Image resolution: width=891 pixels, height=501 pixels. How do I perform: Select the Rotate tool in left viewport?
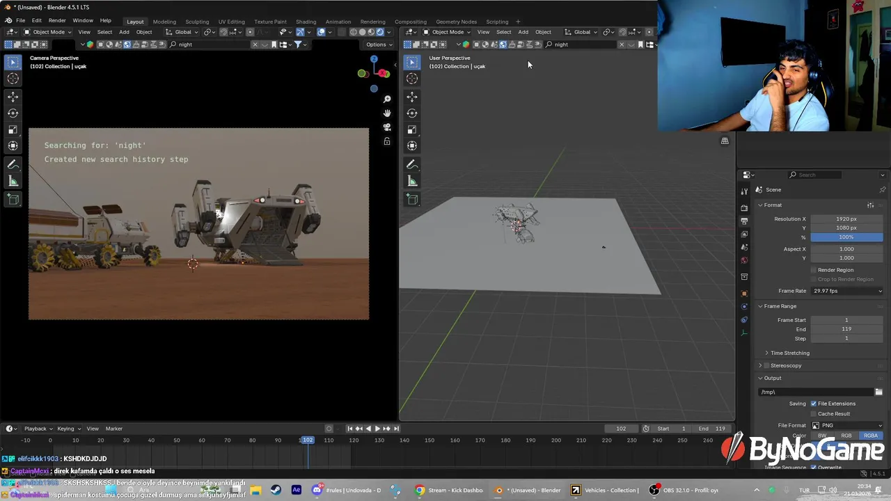[13, 113]
